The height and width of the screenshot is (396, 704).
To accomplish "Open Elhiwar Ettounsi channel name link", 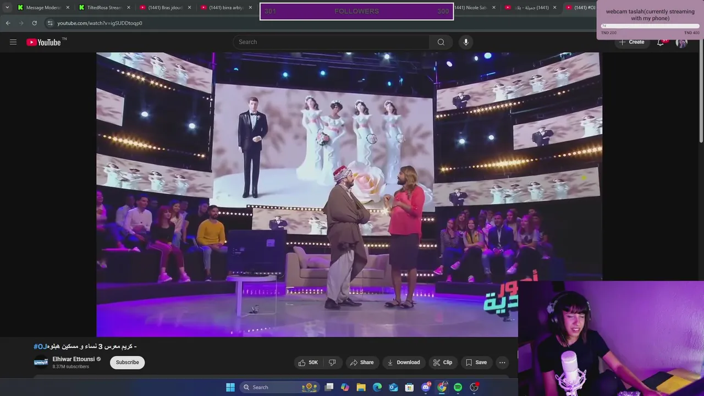I will [x=74, y=359].
